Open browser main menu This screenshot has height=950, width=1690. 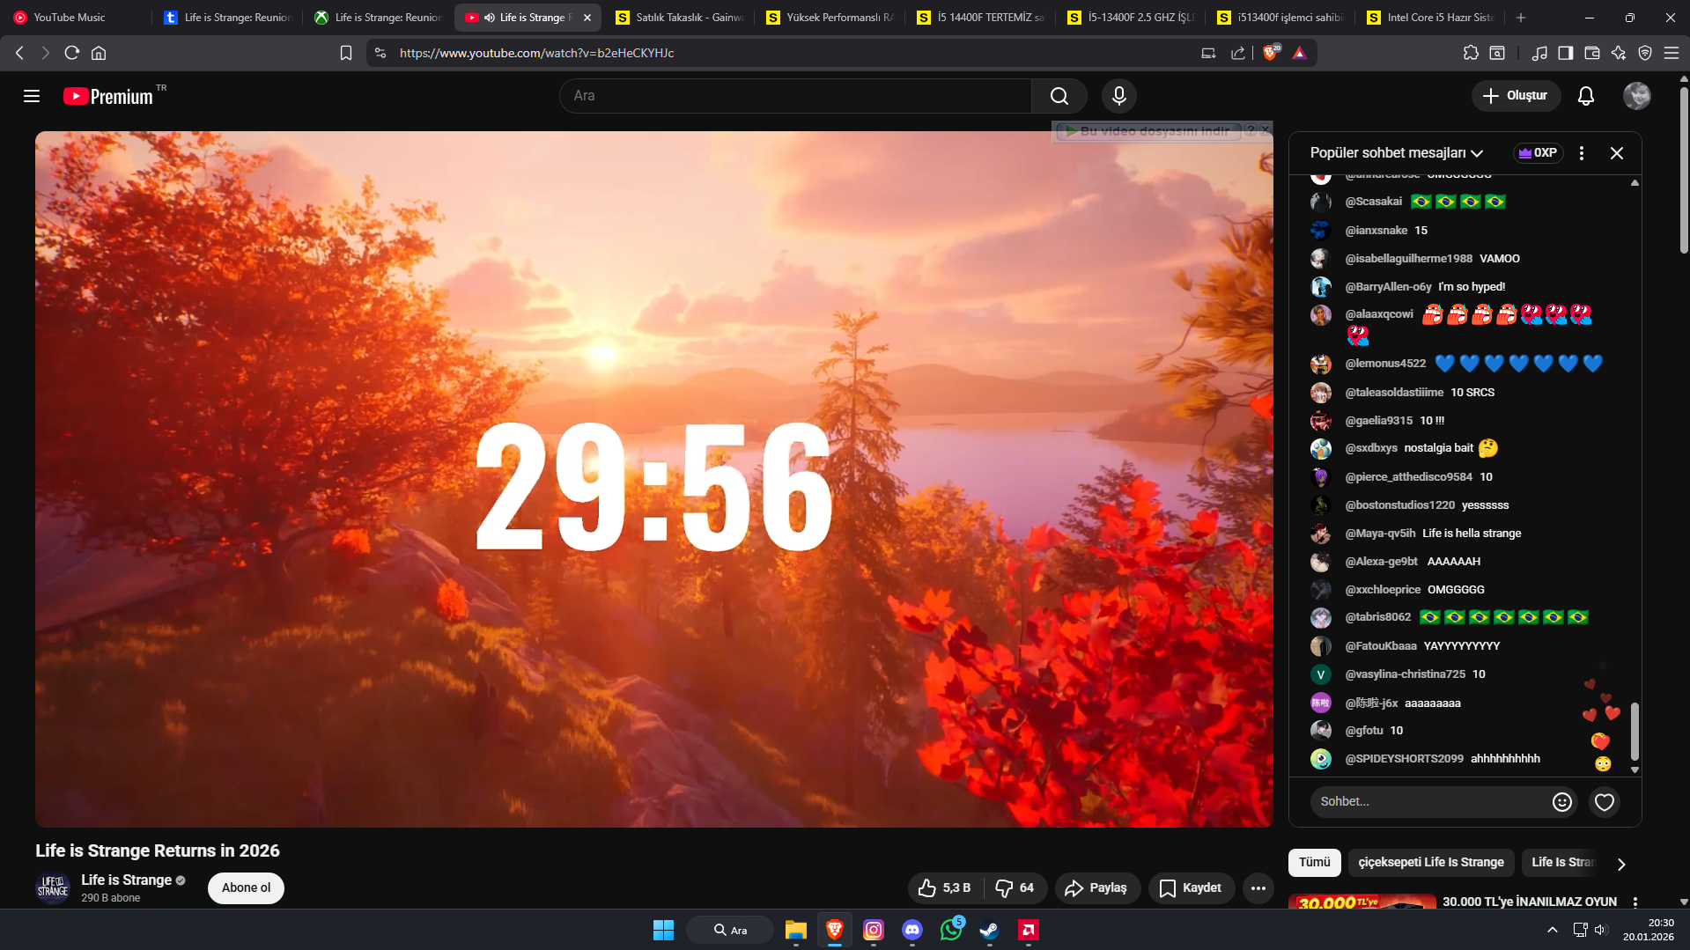point(1671,53)
